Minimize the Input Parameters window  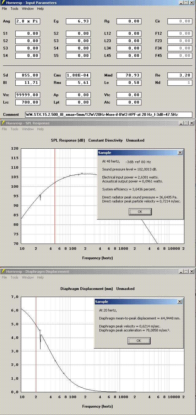pyautogui.click(x=181, y=3)
